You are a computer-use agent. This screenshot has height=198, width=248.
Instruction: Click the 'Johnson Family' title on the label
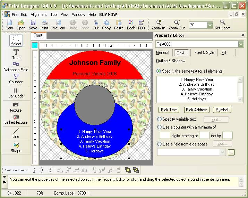95,63
